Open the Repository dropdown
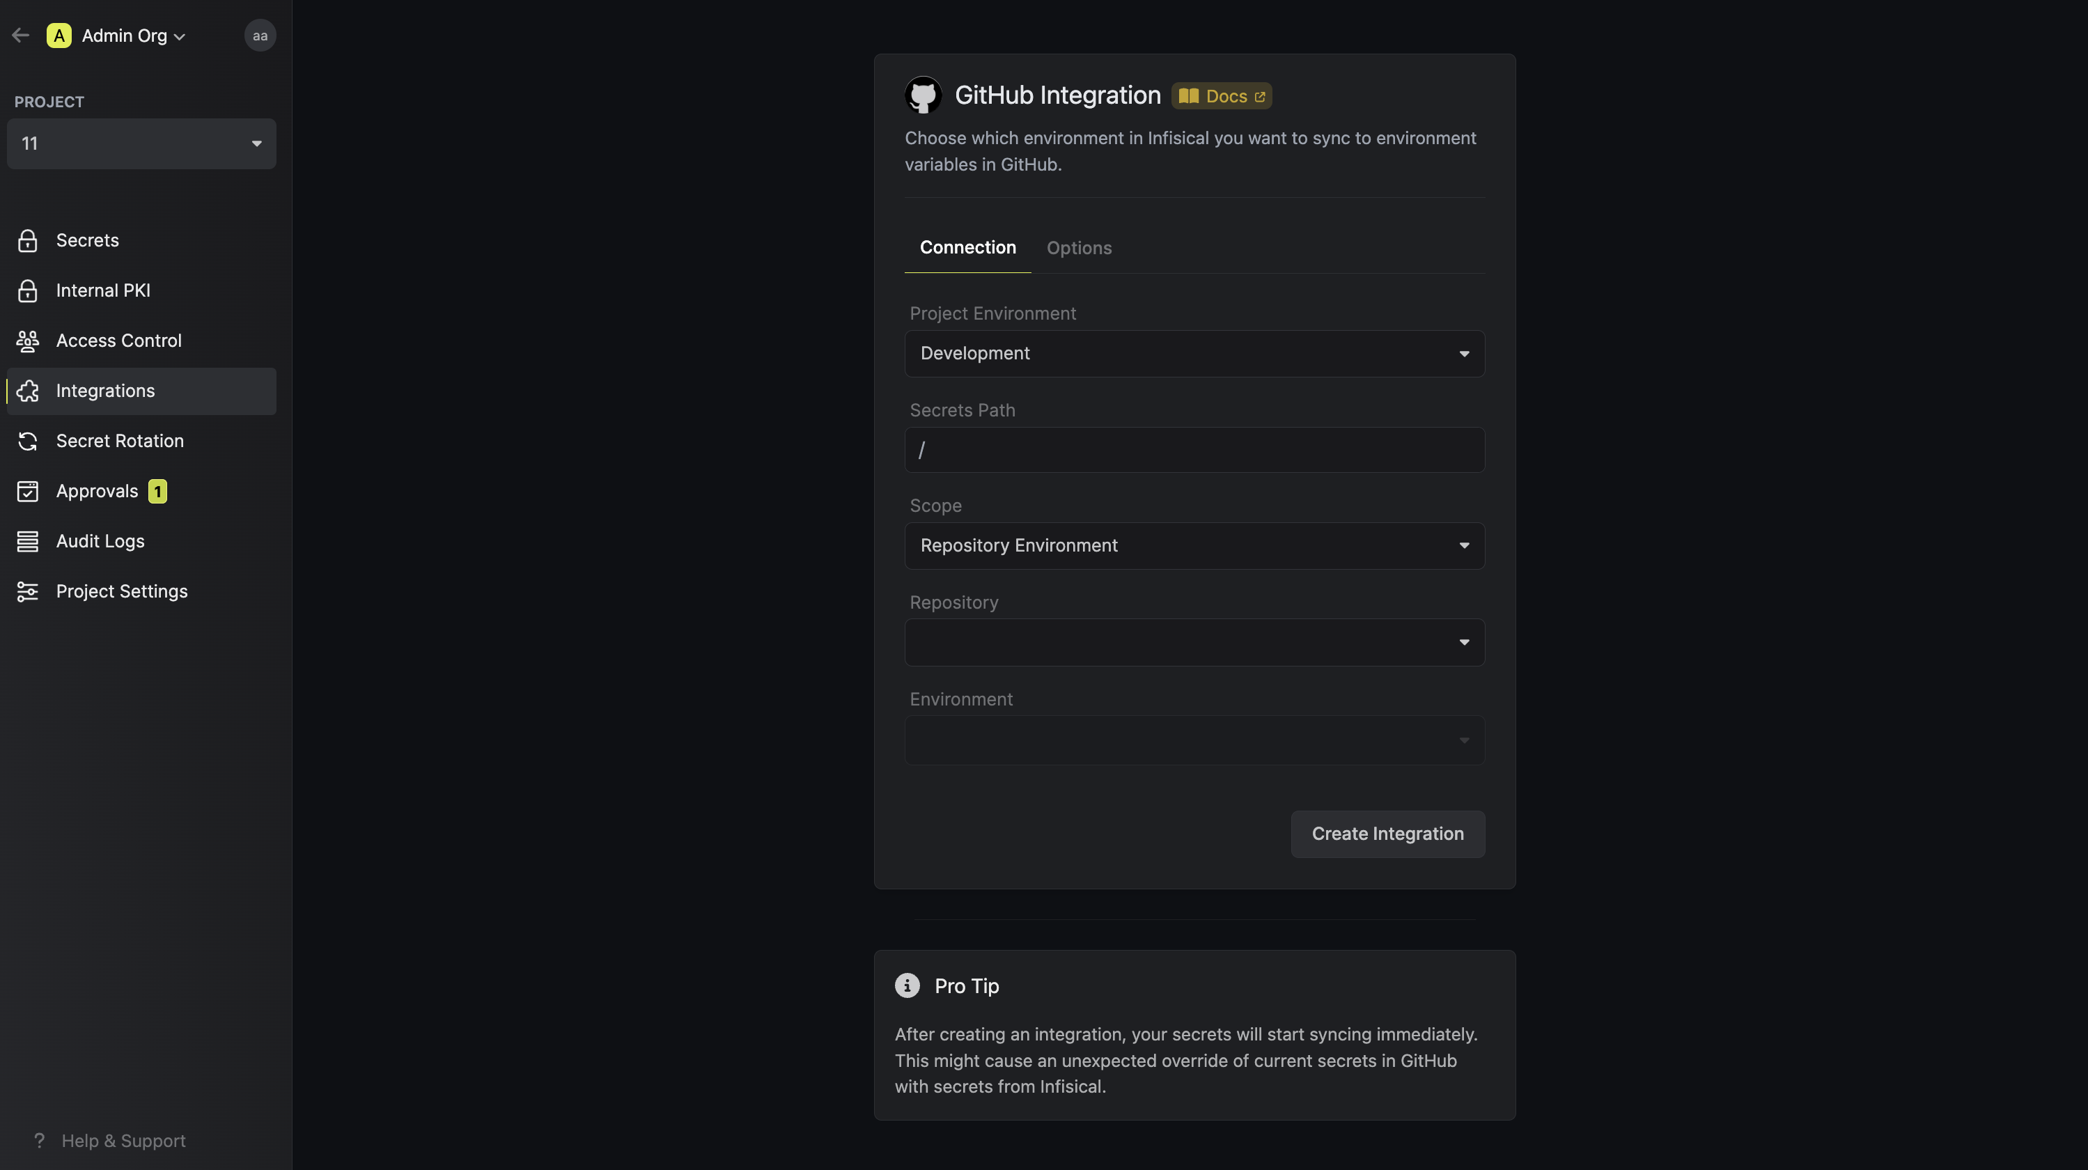Screen dimensions: 2088x1170 (1194, 643)
